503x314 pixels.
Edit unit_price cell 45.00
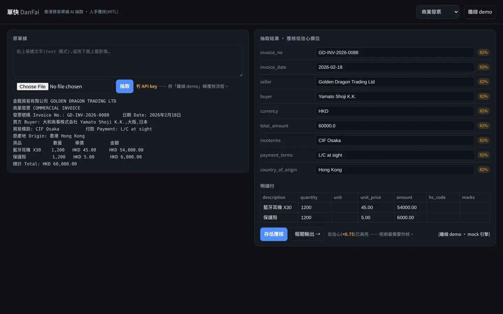click(x=376, y=207)
